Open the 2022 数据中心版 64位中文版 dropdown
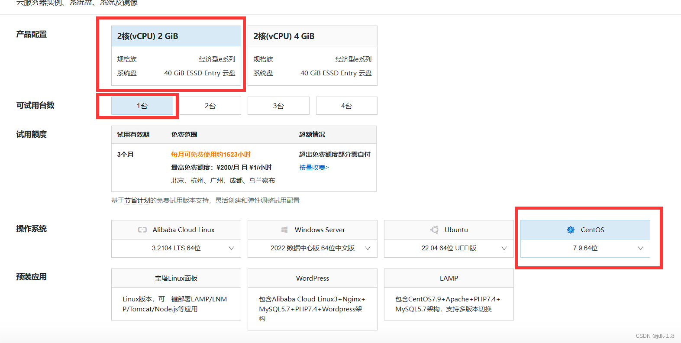Screen dimensions: 681x343 pos(312,248)
